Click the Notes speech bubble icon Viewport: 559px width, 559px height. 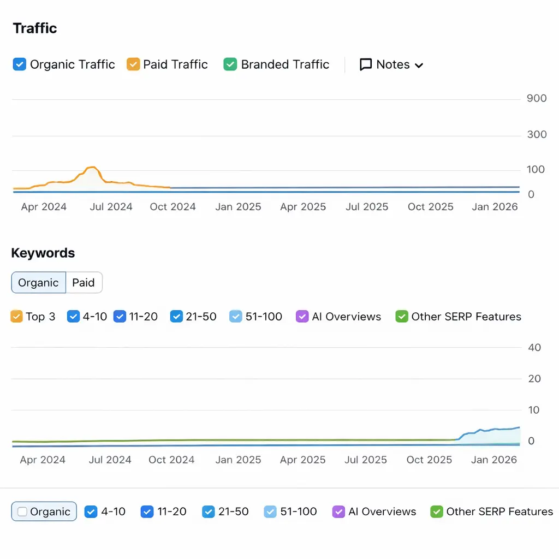tap(366, 64)
